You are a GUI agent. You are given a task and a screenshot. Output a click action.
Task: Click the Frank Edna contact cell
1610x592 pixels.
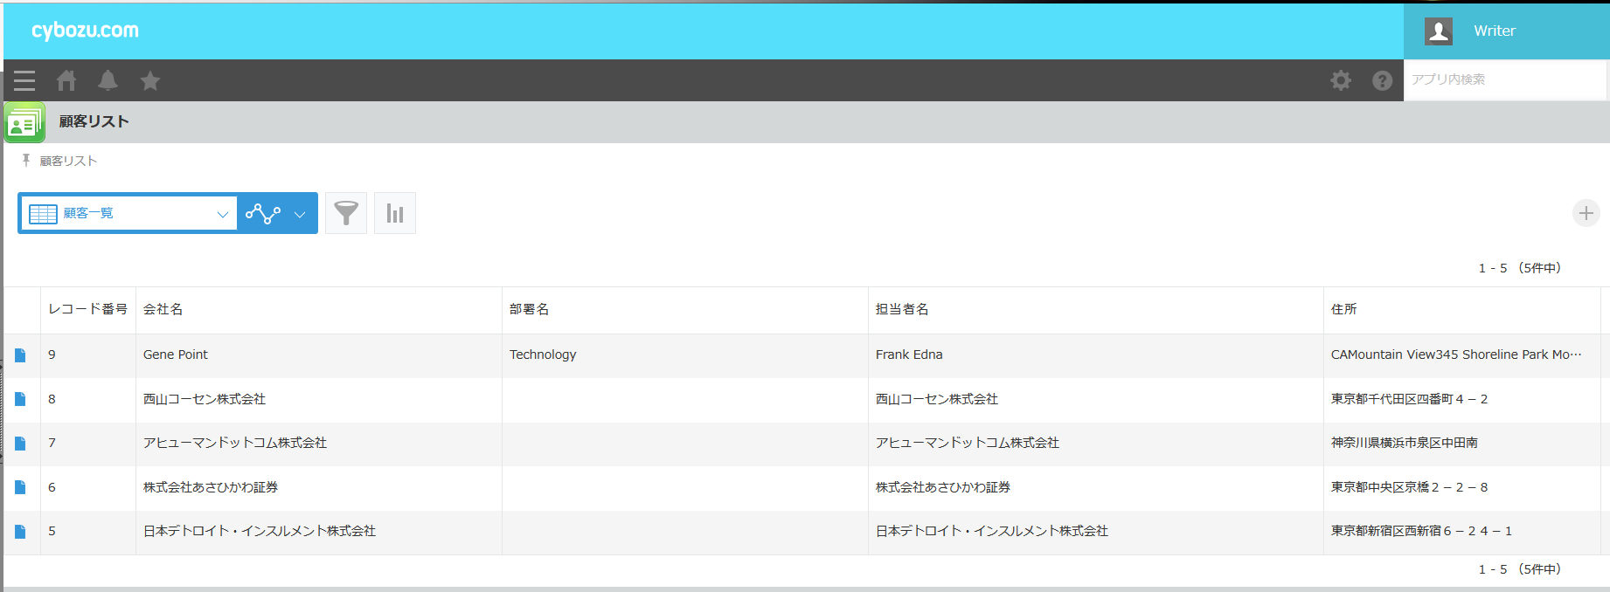tap(1096, 355)
